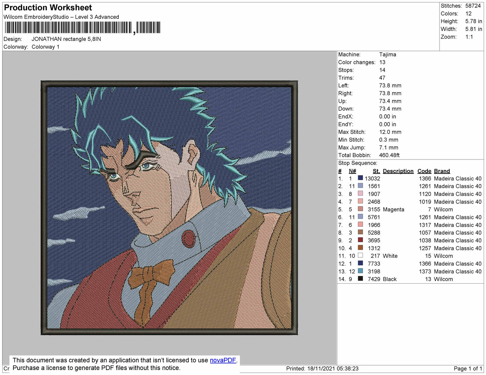Select the Color changes value 13
This screenshot has width=486, height=375.
[382, 62]
